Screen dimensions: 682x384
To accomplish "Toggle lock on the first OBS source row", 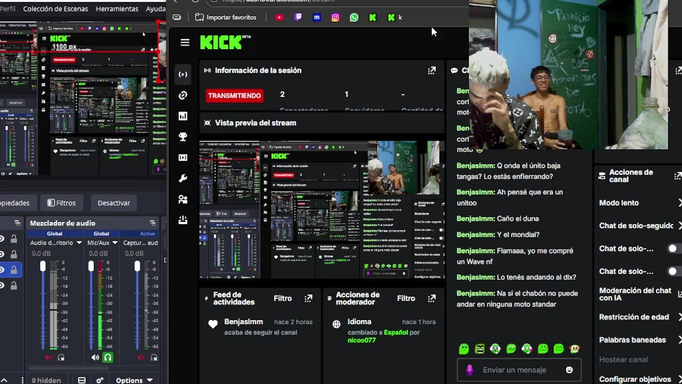I will coord(14,239).
